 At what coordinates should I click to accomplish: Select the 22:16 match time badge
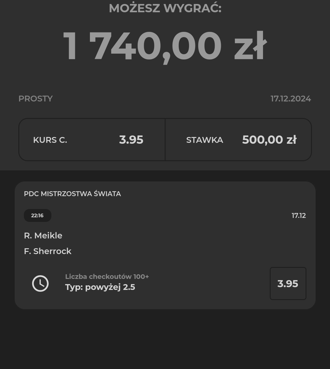coord(37,215)
